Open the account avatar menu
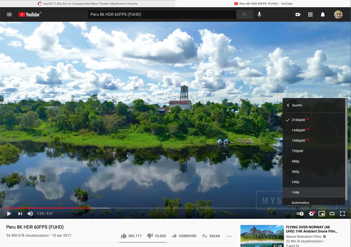 click(338, 14)
